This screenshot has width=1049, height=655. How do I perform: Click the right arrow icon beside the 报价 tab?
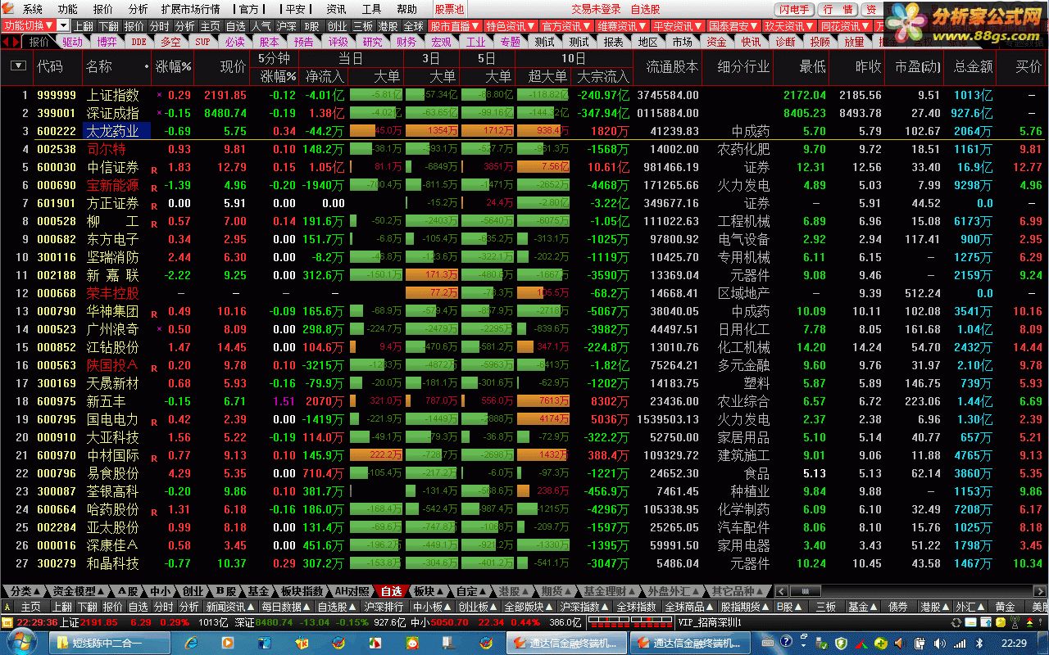point(16,41)
